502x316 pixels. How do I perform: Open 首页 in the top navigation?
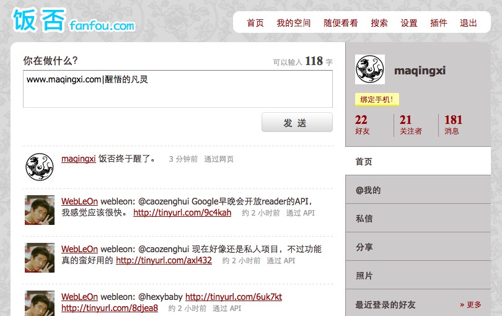(x=255, y=23)
